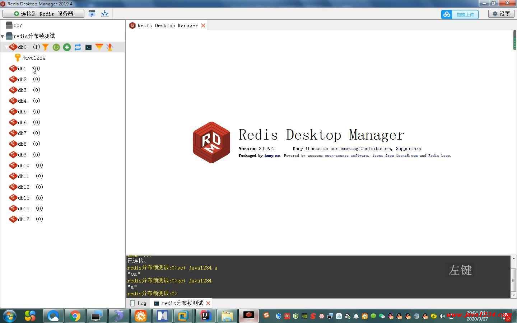Screen dimensions: 517x323
Task: Collapse the redis分布锁测试 connection node
Action: point(3,36)
